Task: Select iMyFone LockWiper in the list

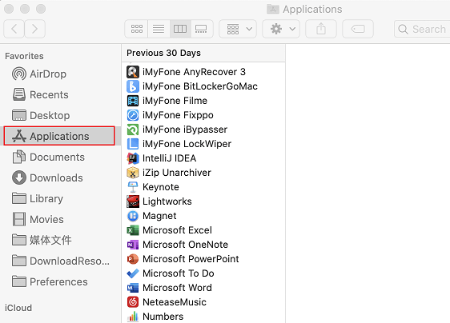Action: click(x=179, y=144)
